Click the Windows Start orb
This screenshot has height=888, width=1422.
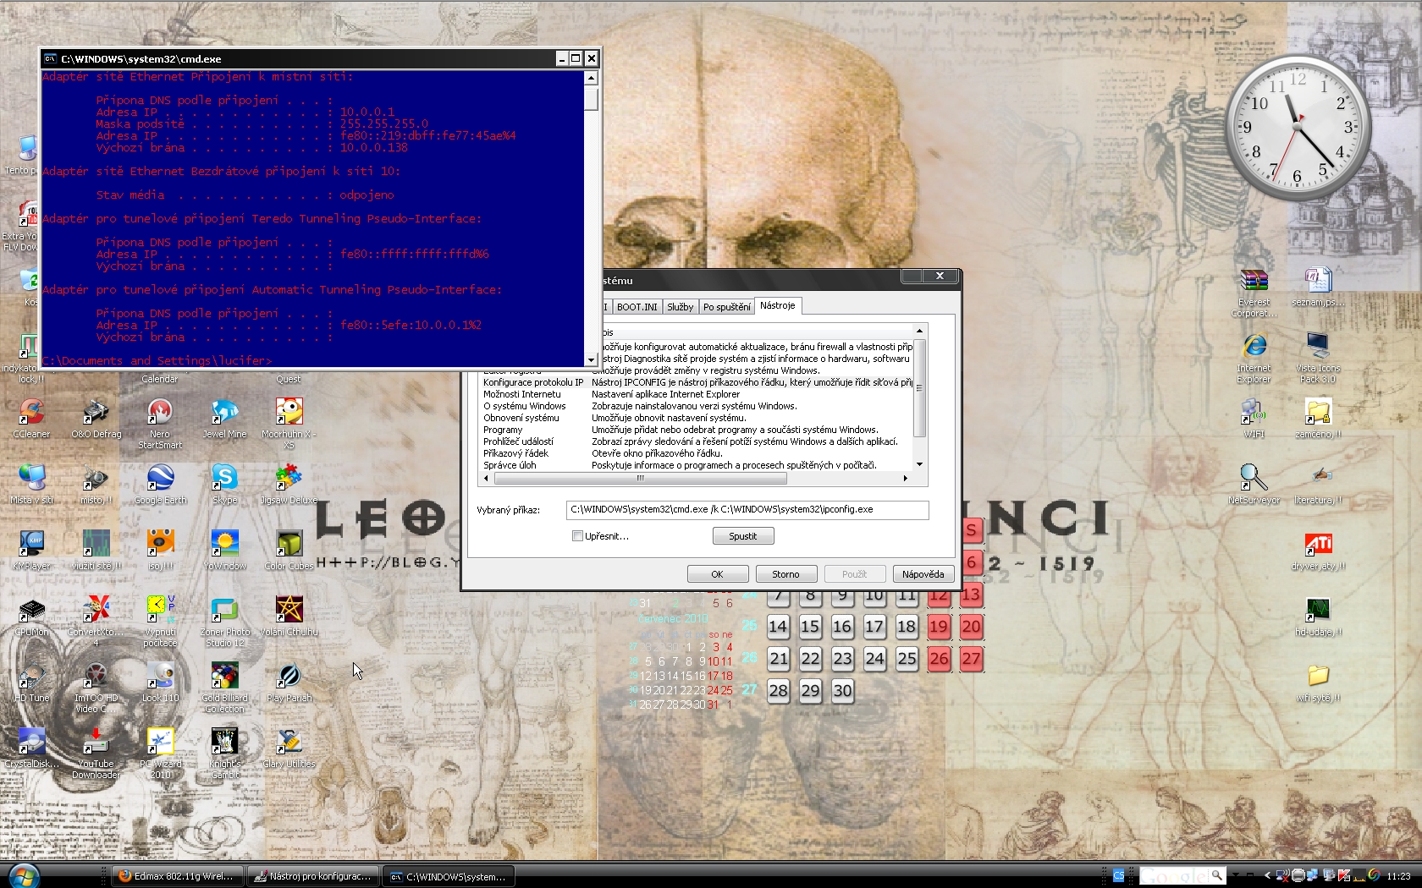(x=23, y=875)
